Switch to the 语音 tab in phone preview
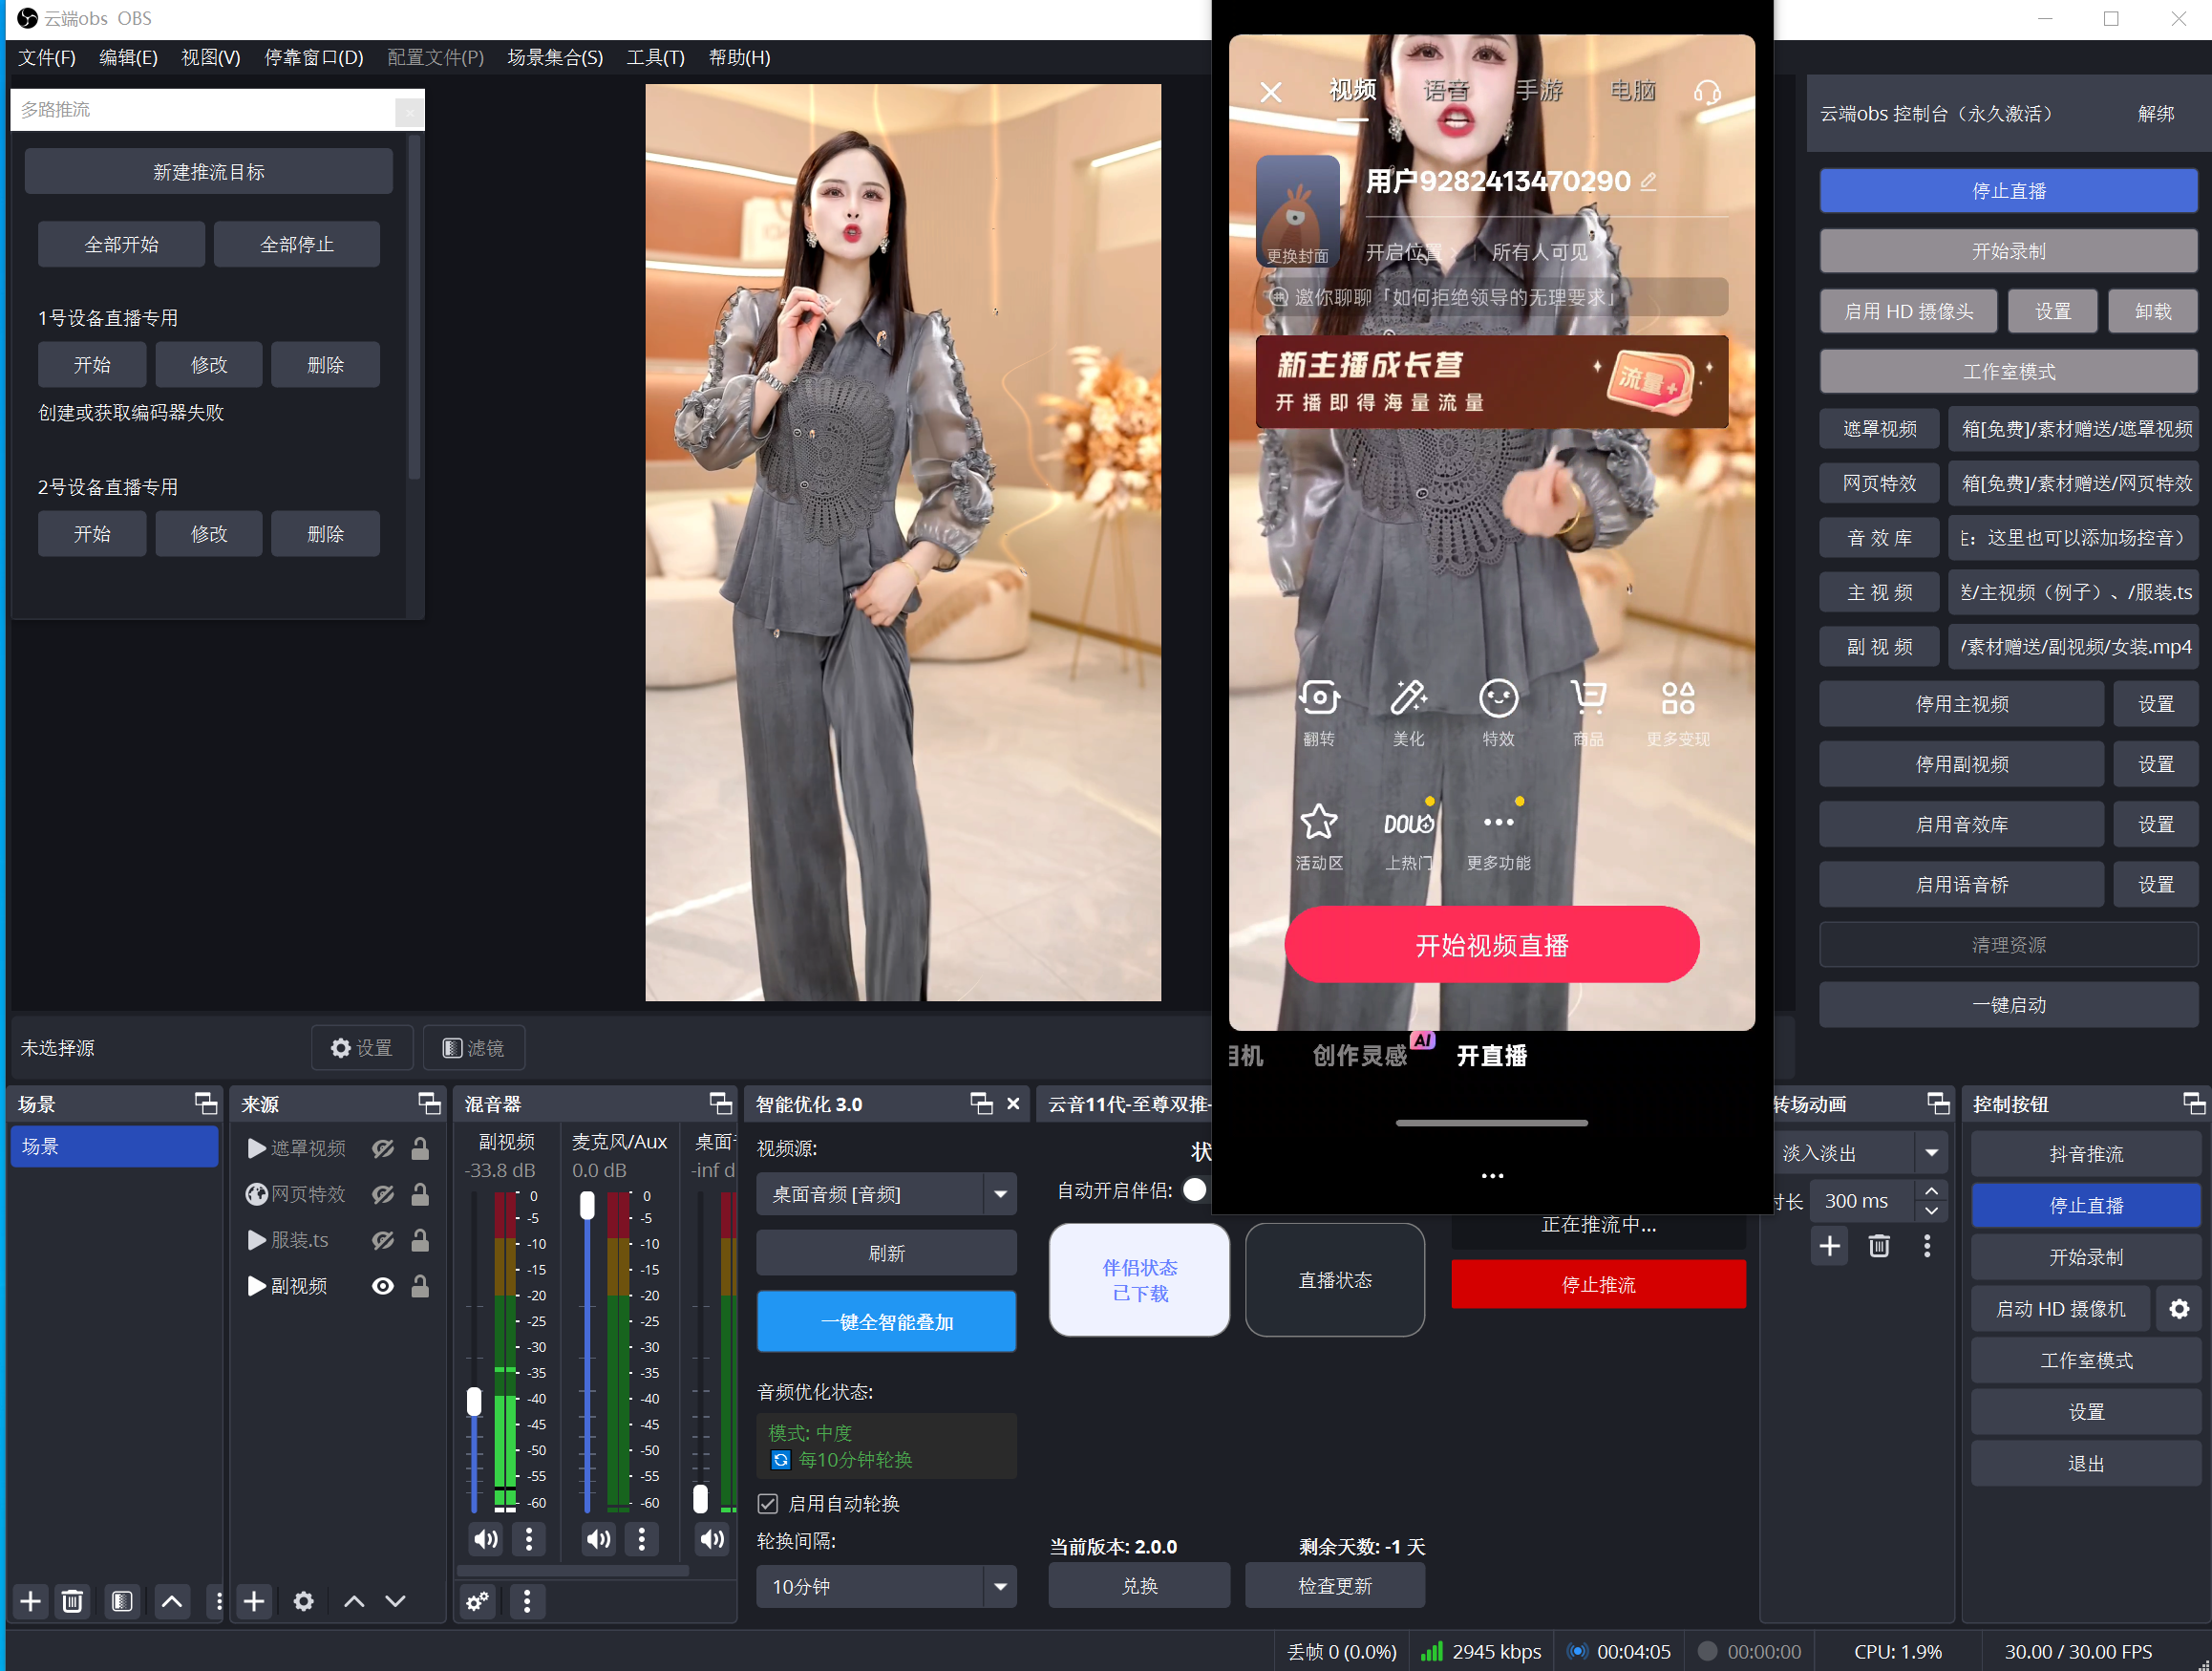 pos(1445,91)
